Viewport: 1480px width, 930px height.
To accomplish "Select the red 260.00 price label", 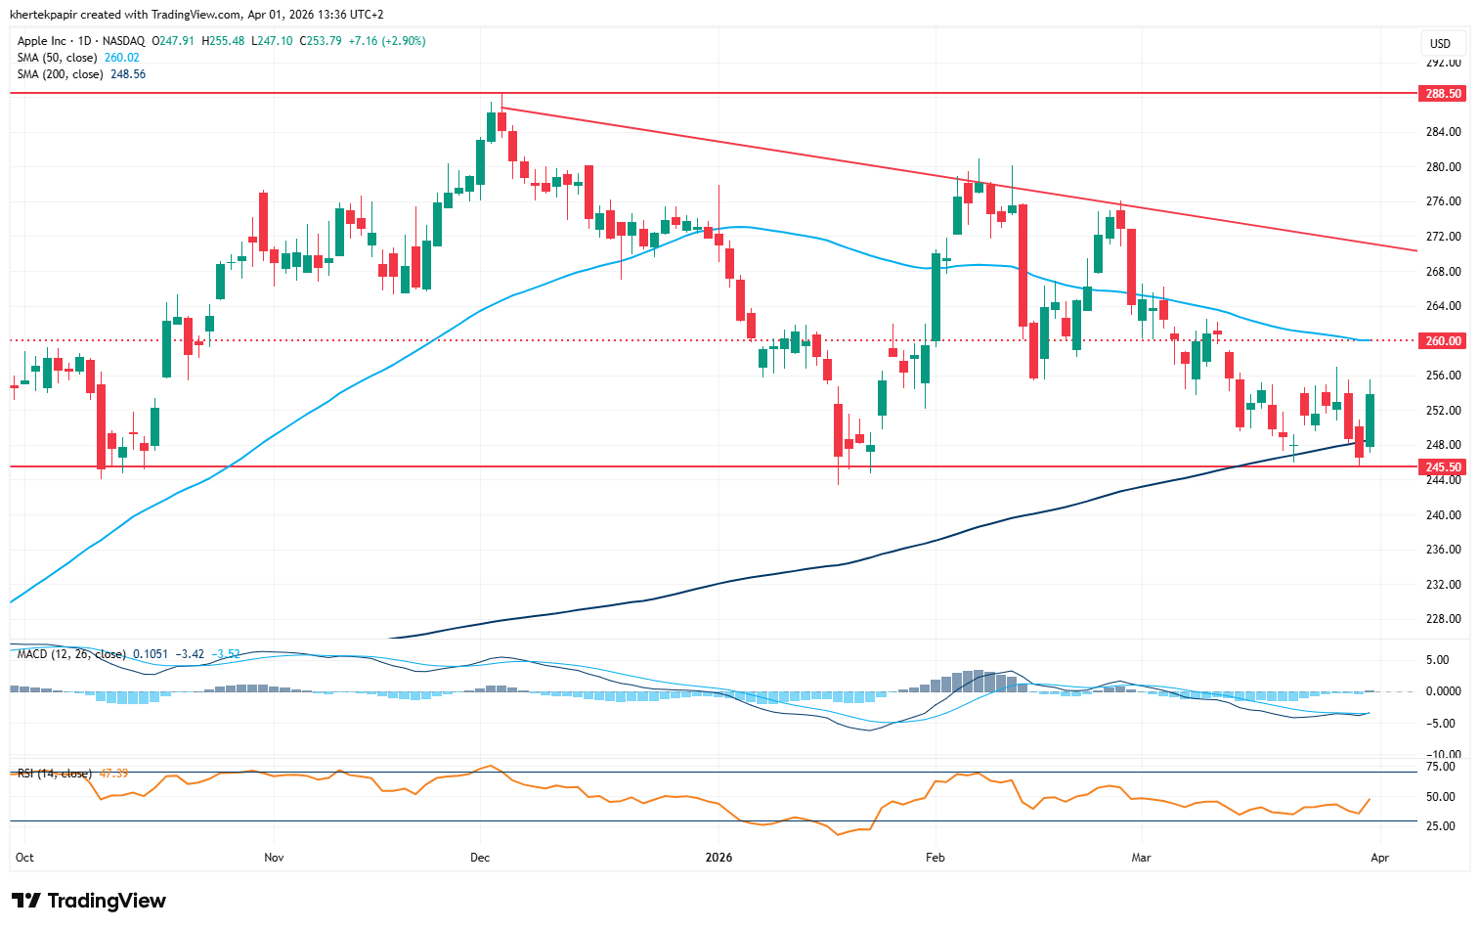I will click(1443, 341).
